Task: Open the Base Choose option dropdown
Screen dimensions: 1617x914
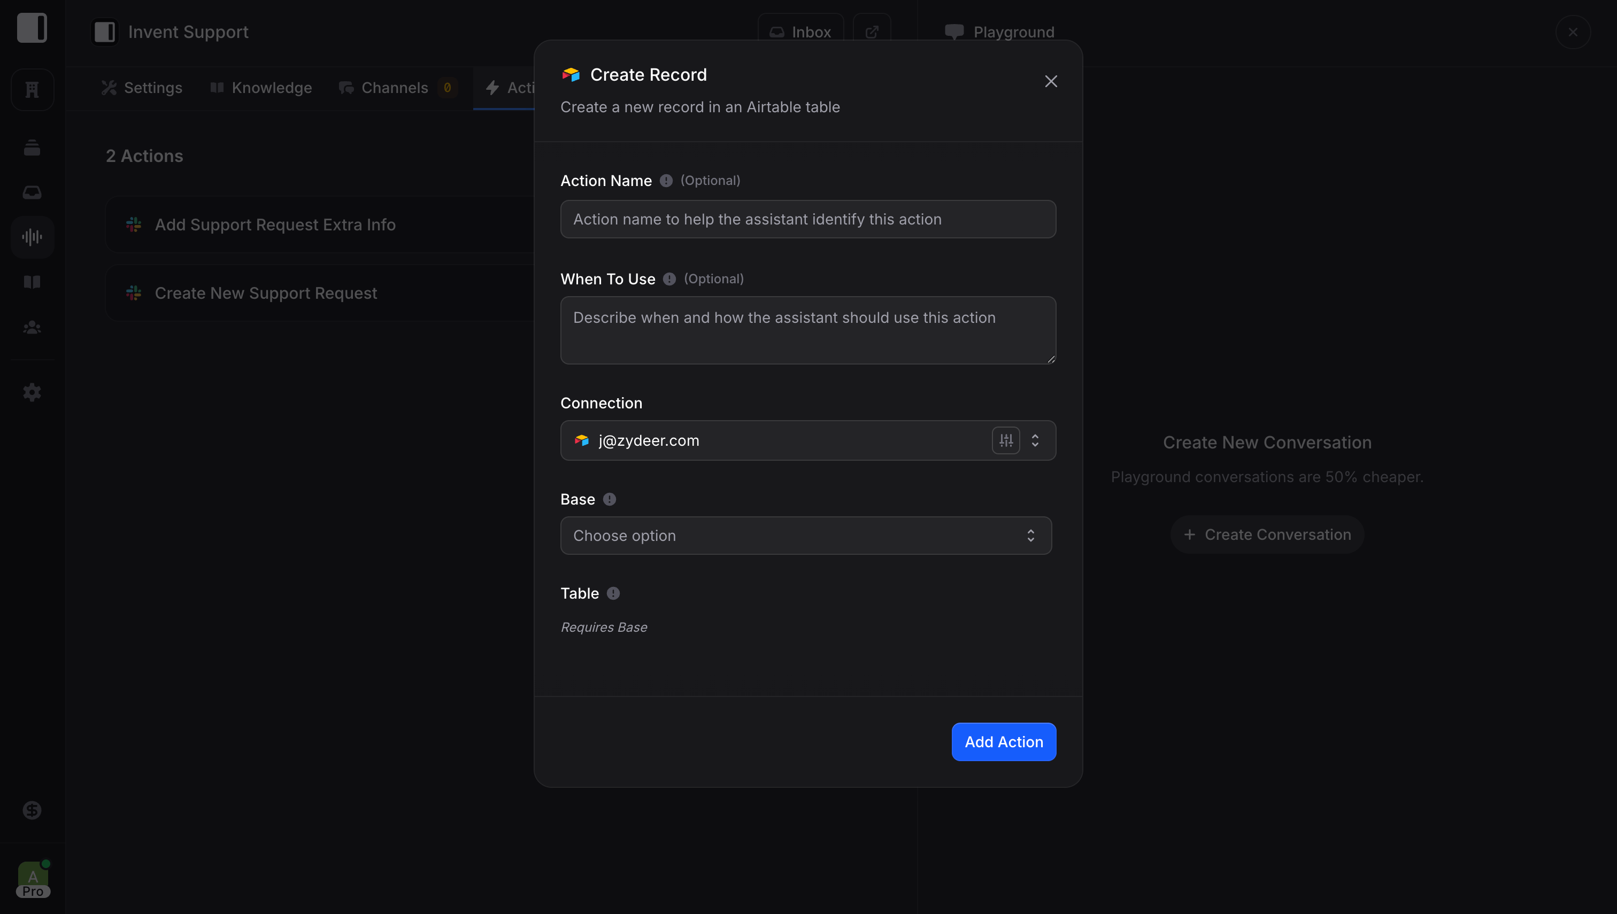Action: point(806,536)
